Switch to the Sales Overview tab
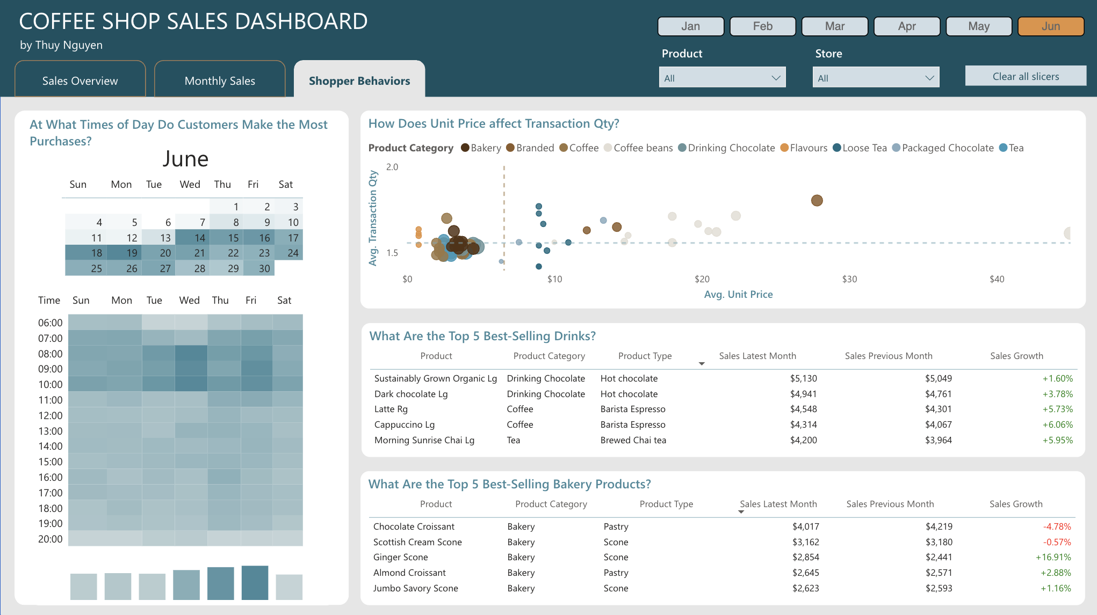 coord(80,80)
